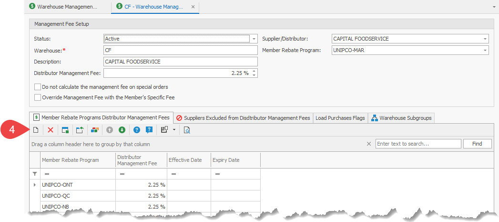Click the multicolored squares toolbar icon

(95, 130)
